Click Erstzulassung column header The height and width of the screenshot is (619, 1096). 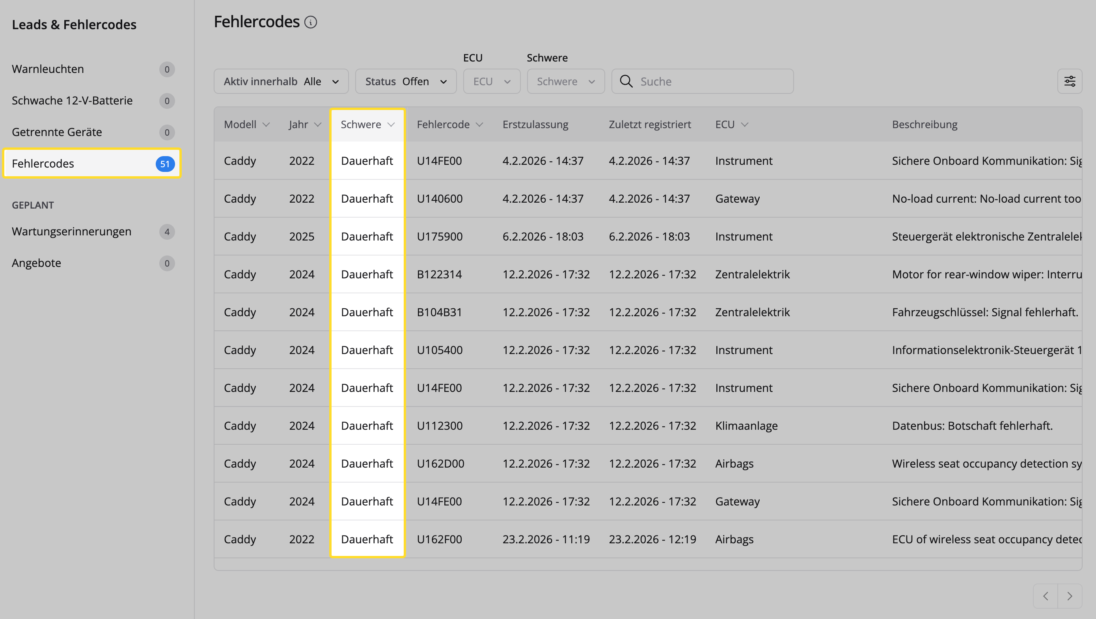point(535,125)
